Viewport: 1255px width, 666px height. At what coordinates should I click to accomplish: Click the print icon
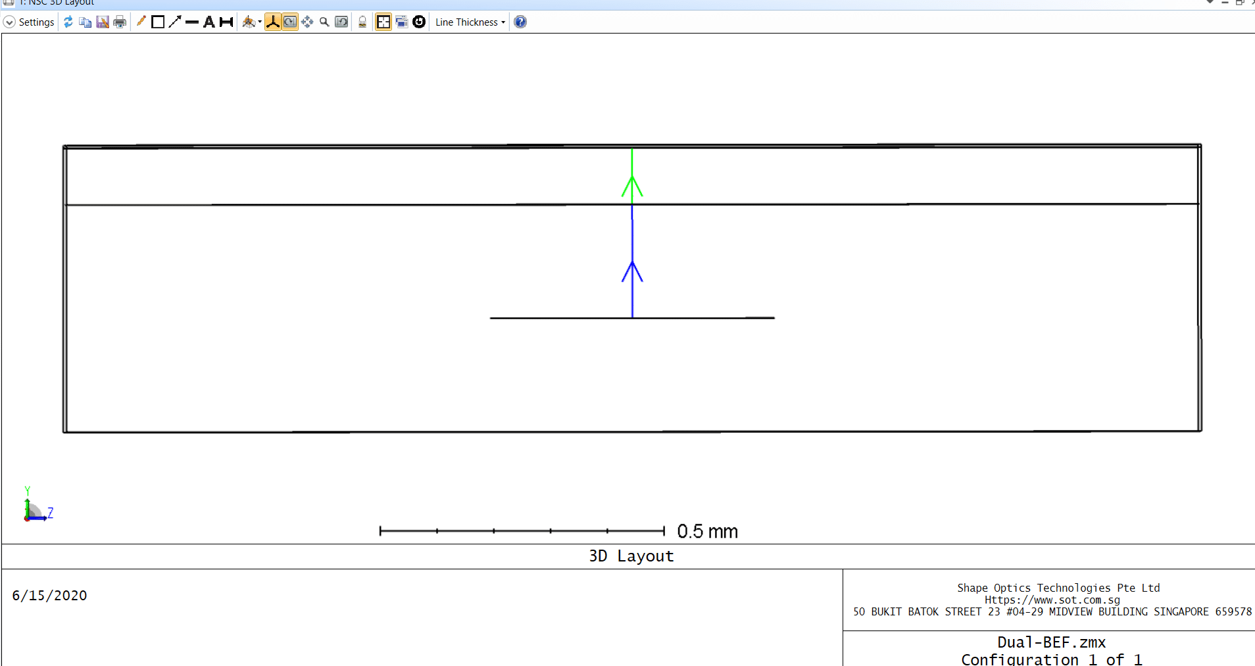[x=120, y=22]
